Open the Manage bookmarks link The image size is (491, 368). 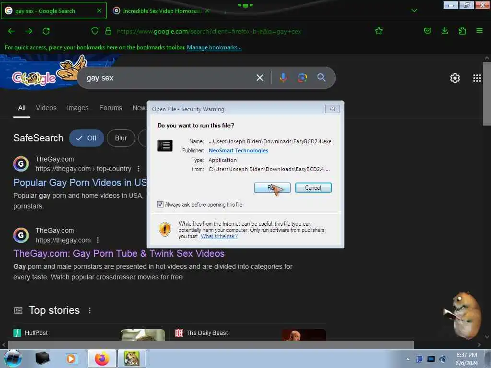point(214,47)
